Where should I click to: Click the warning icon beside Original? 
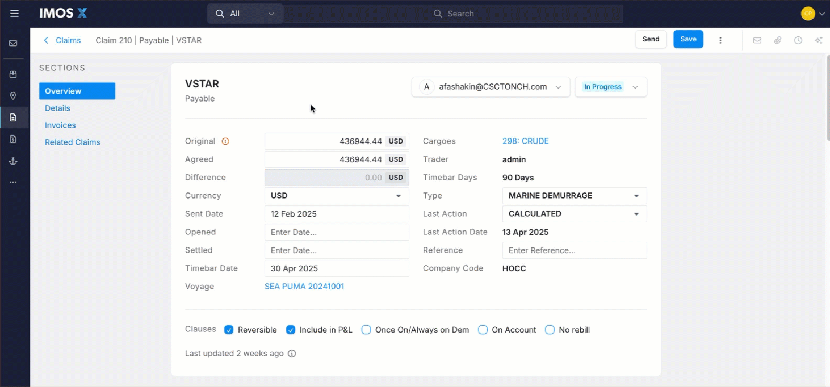pos(225,141)
